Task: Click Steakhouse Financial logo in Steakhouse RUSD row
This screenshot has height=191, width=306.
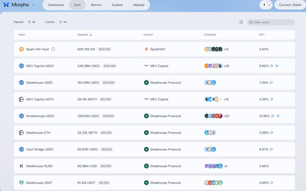Action: pyautogui.click(x=146, y=166)
